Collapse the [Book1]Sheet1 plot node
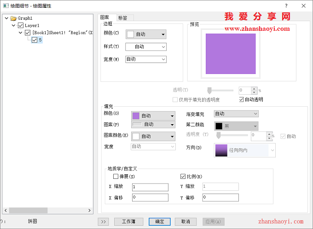This screenshot has width=313, height=229. pos(20,33)
